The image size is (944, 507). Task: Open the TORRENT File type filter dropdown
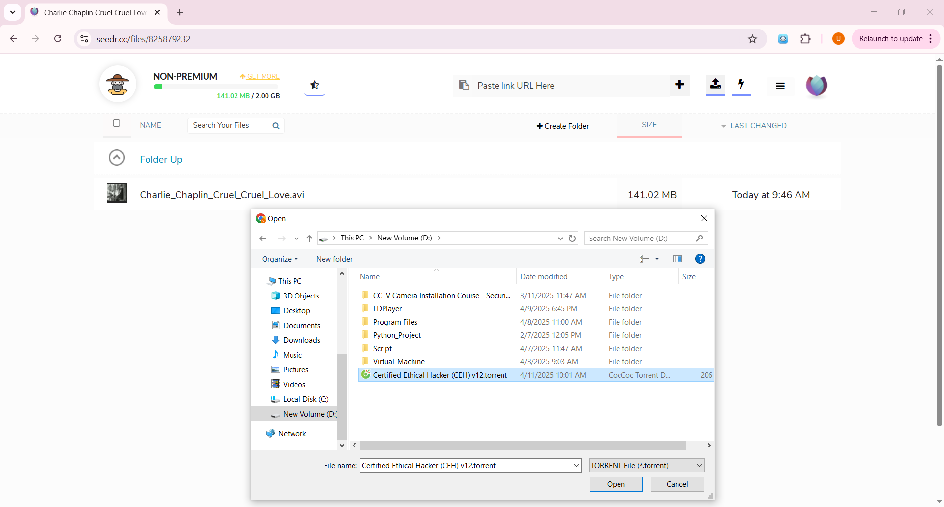(x=647, y=465)
